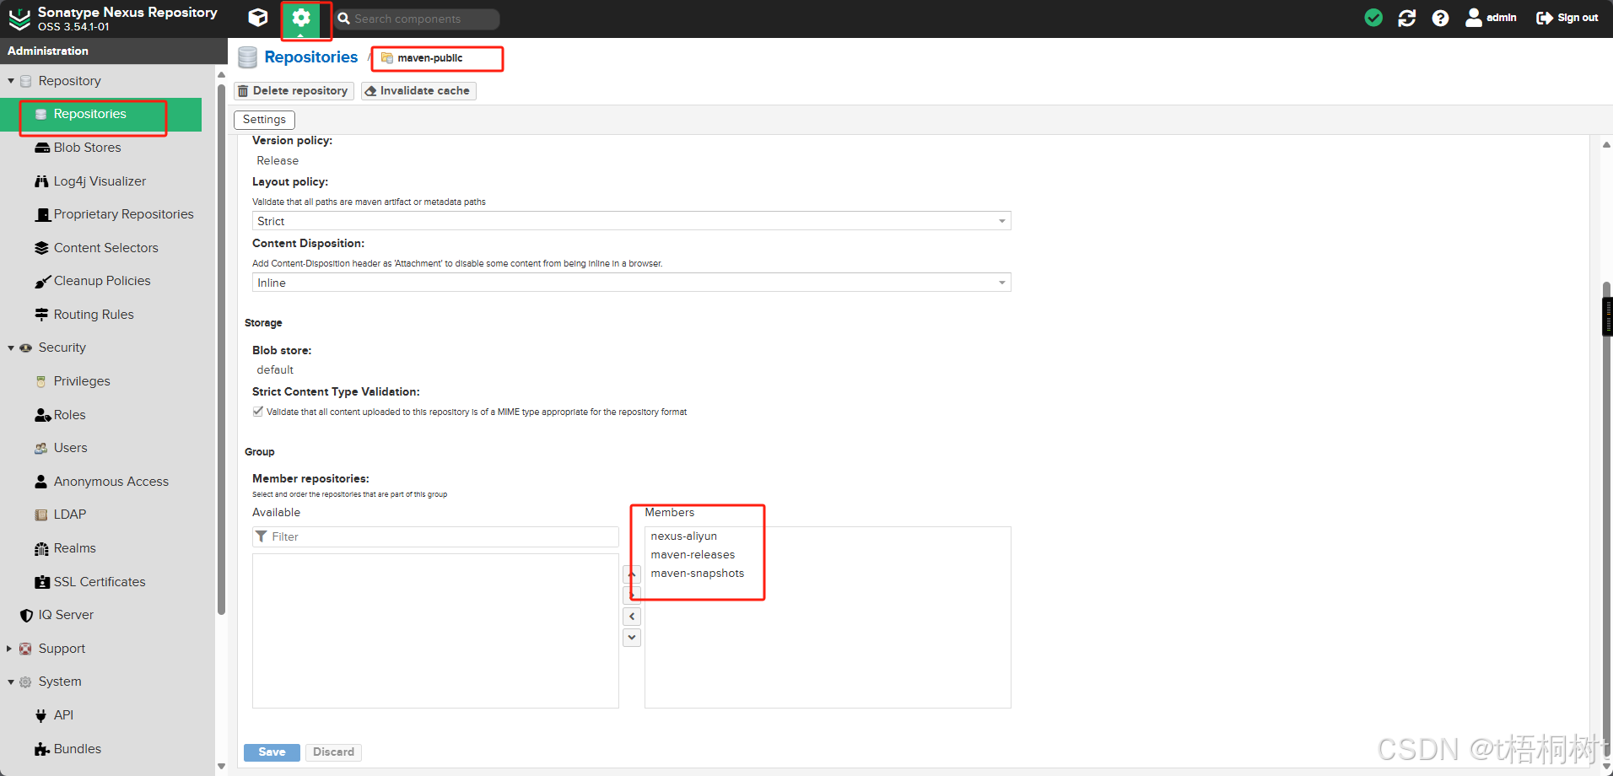1613x776 pixels.
Task: Click the Repositories breadcrumb link
Action: click(x=310, y=57)
